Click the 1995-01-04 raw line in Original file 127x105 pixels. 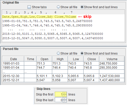tap(47, 25)
